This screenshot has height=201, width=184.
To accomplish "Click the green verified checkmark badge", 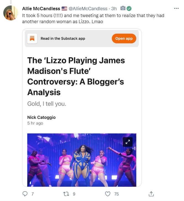I will coord(129,9).
